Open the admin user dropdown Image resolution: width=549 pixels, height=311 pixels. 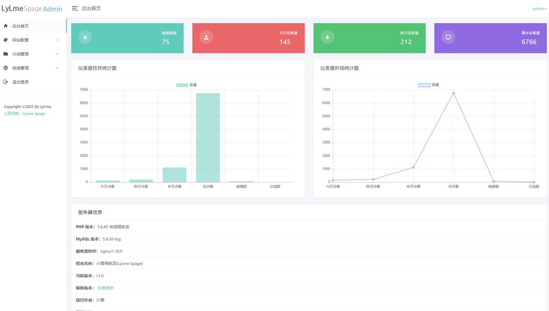click(539, 9)
